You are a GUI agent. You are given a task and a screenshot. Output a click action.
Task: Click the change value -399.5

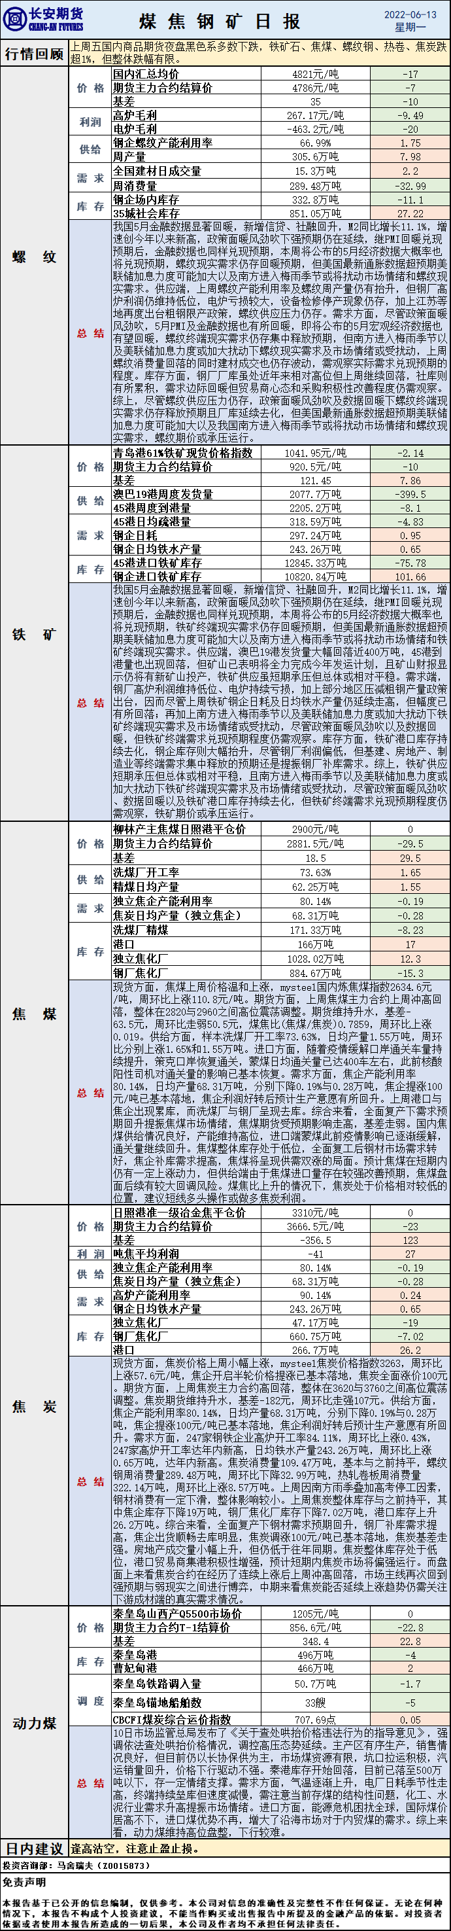[x=410, y=494]
